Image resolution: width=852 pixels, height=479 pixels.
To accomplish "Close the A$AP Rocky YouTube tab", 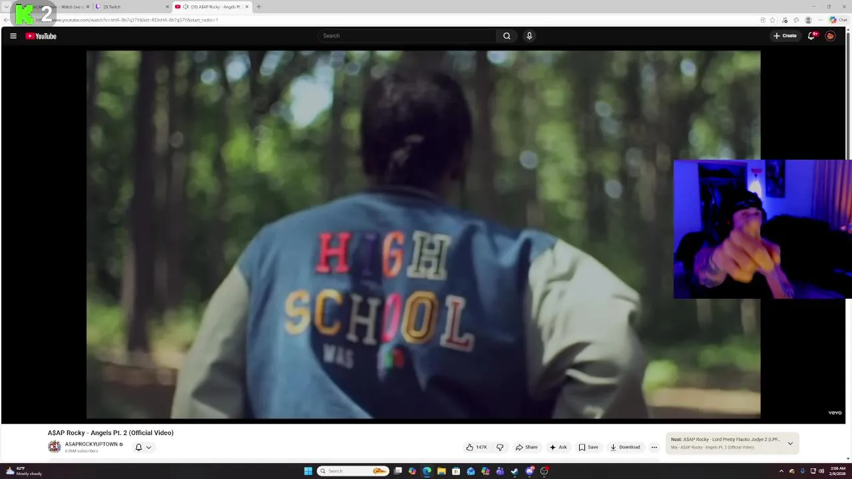I will pyautogui.click(x=247, y=7).
